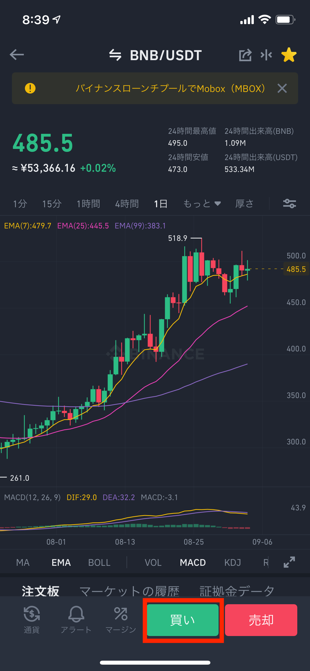Viewport: 310px width, 671px height.
Task: Tap the 261.0 low price marker
Action: (x=20, y=478)
